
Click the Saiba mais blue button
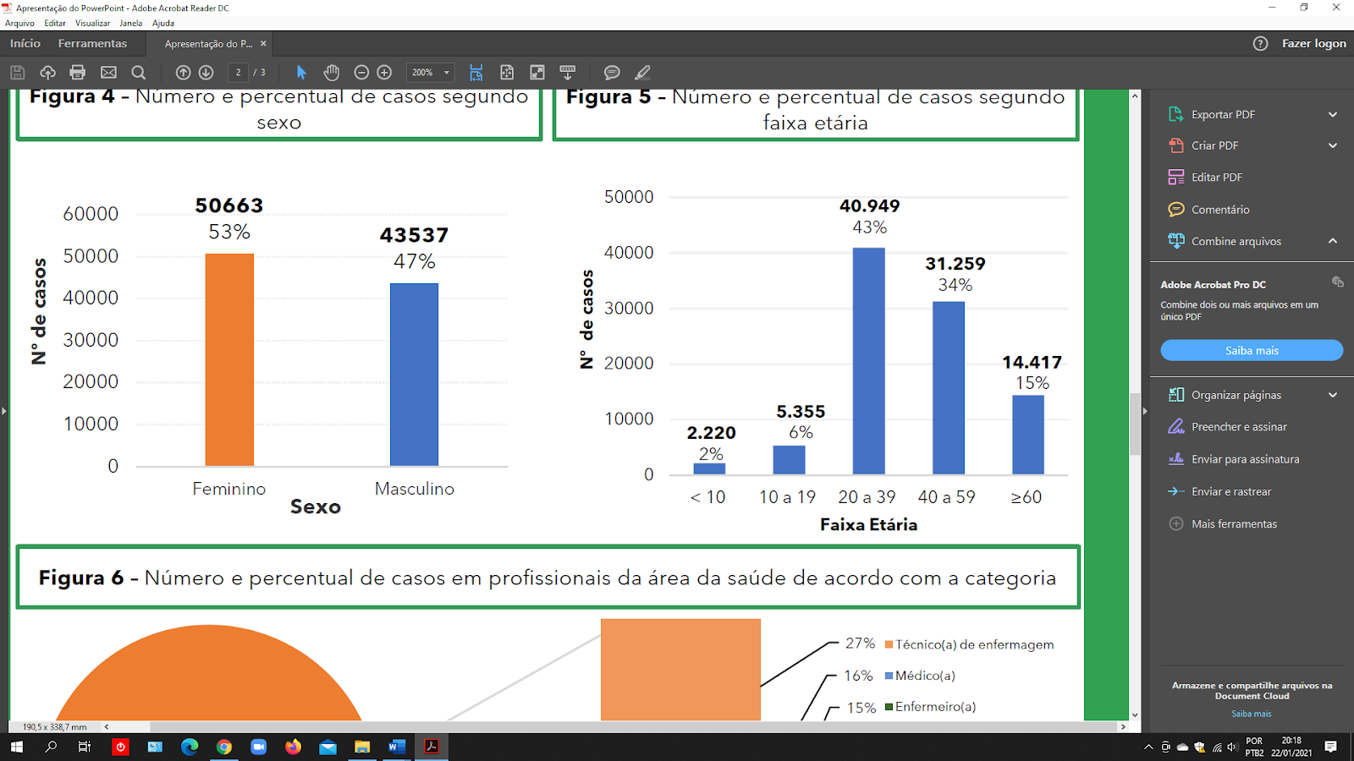click(1252, 350)
